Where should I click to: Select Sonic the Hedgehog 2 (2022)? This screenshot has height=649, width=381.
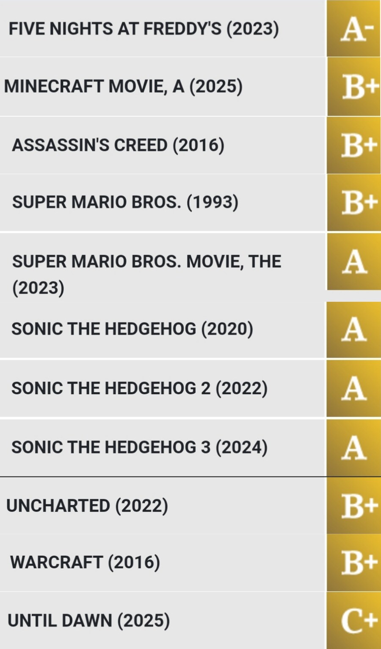pyautogui.click(x=139, y=388)
